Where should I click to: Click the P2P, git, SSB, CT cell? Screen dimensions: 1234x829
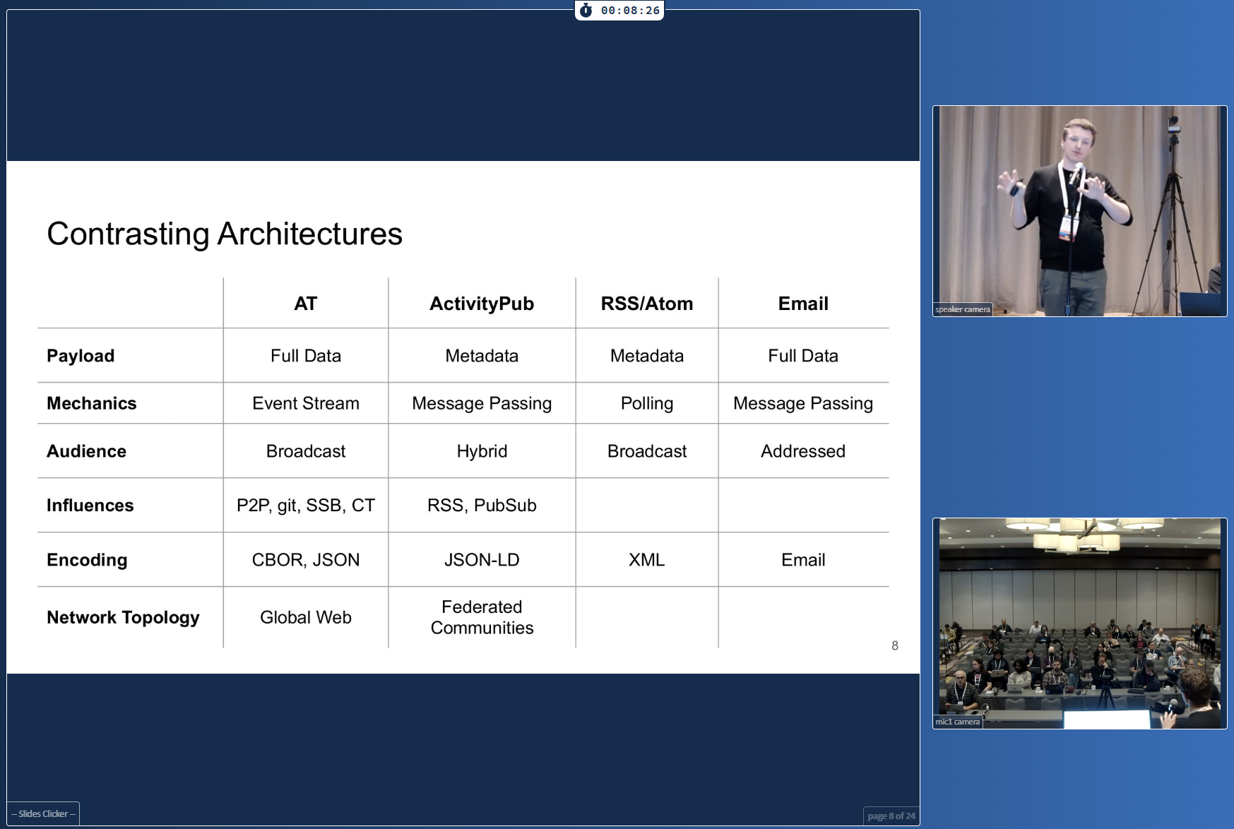click(305, 506)
